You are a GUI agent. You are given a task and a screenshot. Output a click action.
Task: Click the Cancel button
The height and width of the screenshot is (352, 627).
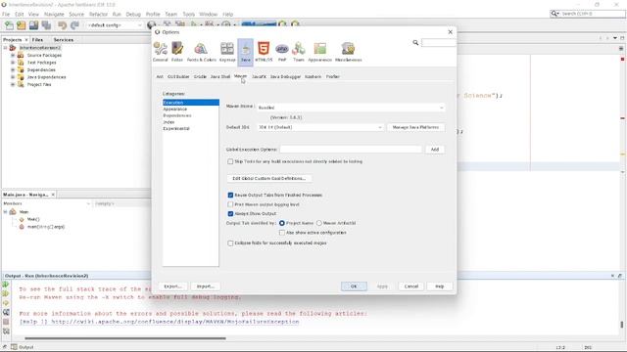tap(411, 286)
